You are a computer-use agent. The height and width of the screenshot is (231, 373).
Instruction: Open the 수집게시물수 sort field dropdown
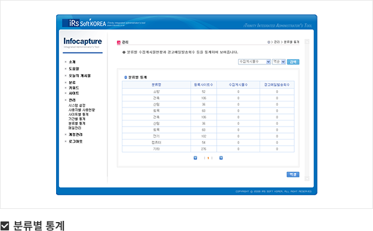point(254,62)
